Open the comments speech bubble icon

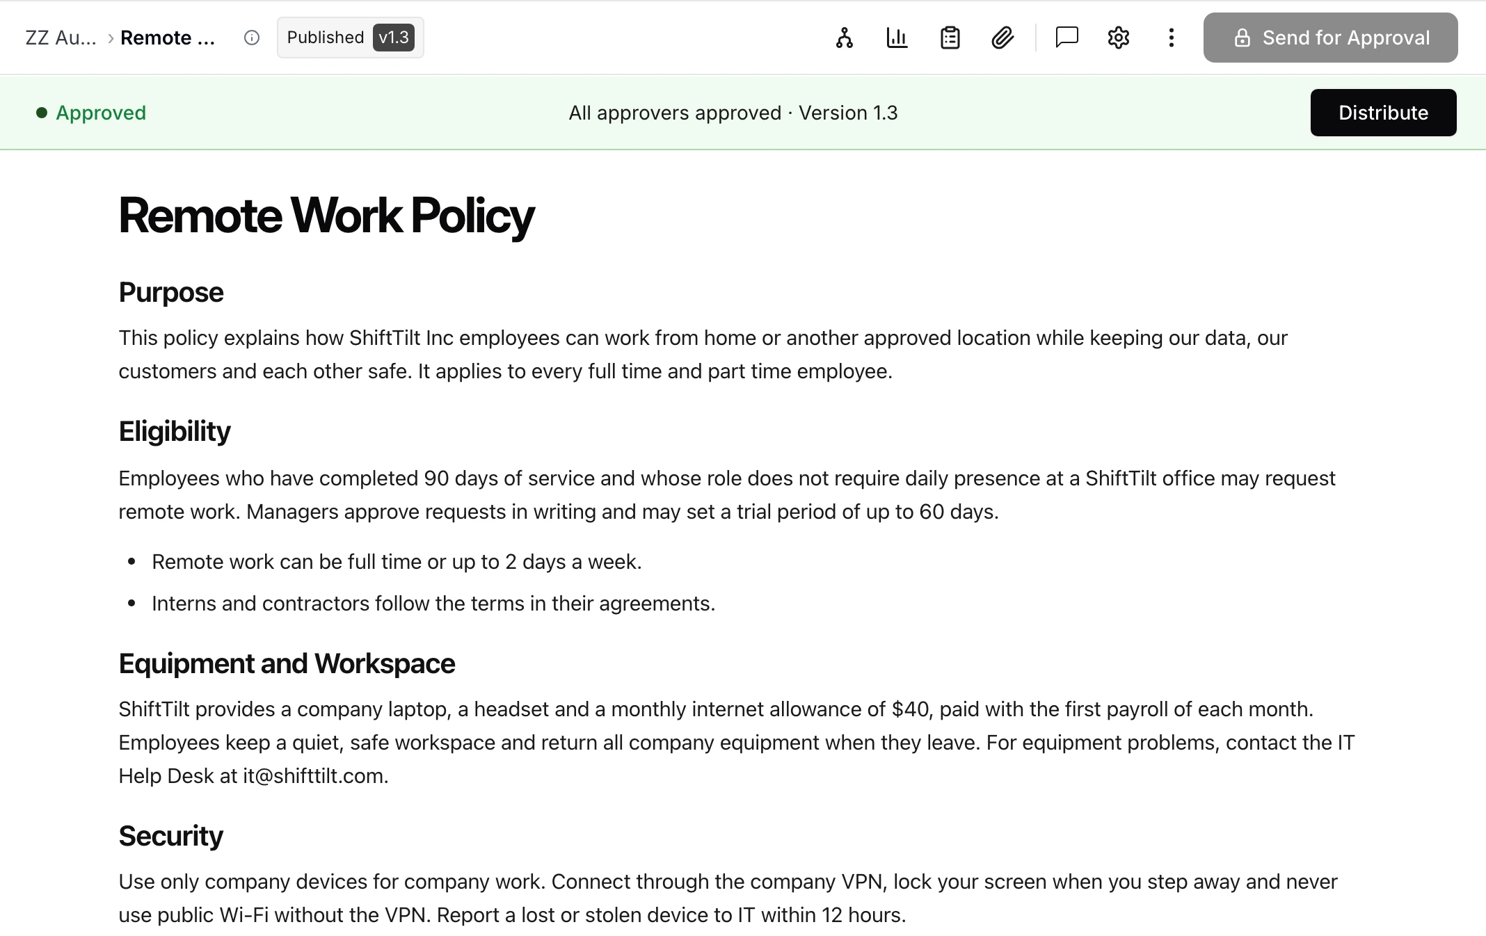tap(1066, 38)
